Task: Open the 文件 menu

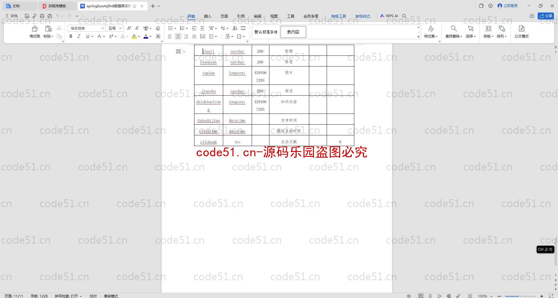Action: click(12, 16)
